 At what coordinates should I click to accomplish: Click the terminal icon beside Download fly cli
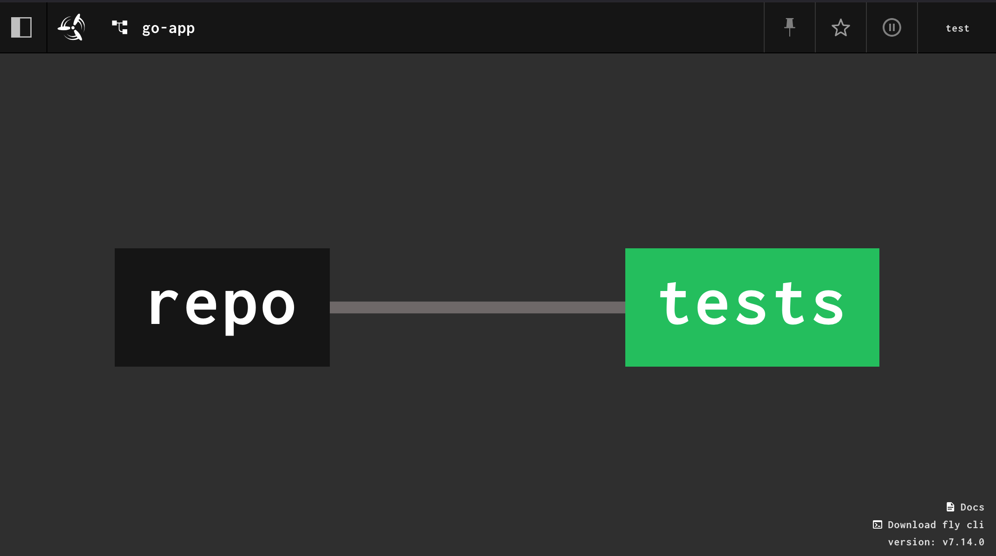click(x=877, y=525)
